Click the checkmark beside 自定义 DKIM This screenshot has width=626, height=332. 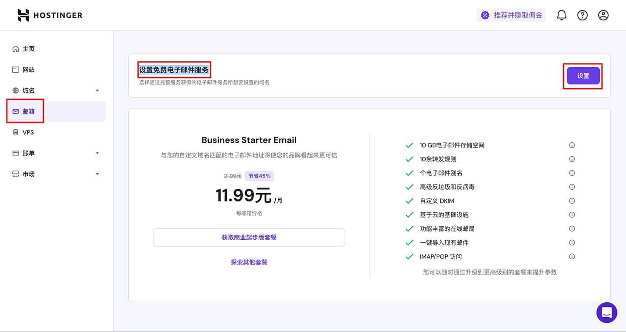tap(409, 201)
